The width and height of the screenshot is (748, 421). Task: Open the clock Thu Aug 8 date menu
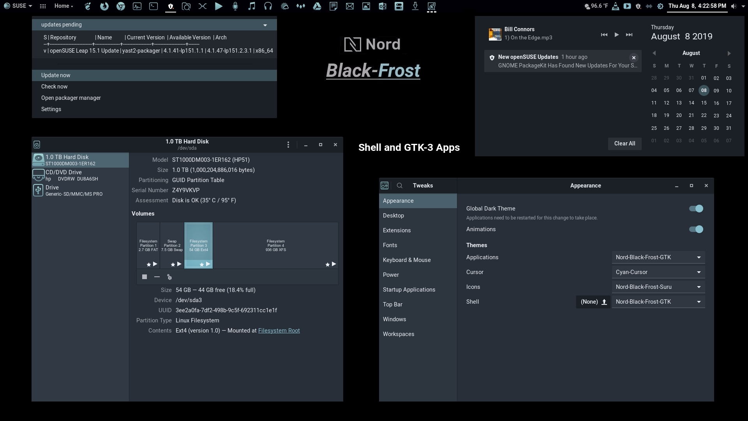click(697, 6)
